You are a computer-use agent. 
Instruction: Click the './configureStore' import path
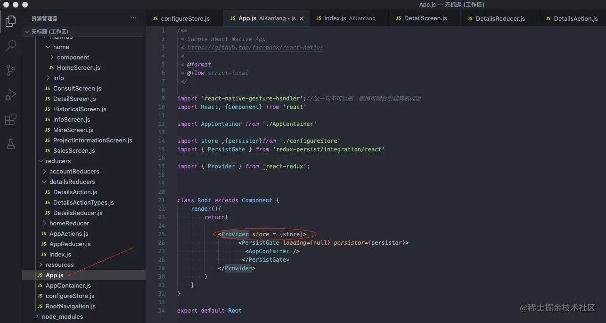pyautogui.click(x=310, y=141)
